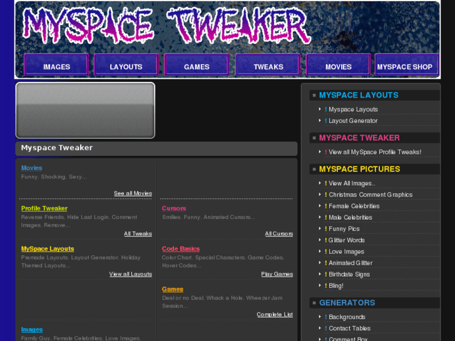
Task: Open Christmas Comment Graphics link
Action: point(371,195)
